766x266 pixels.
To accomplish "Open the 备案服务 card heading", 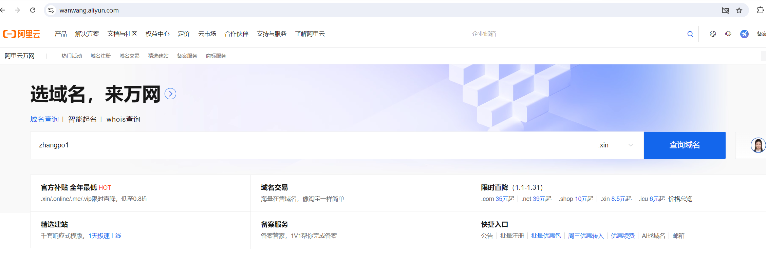I will [274, 224].
